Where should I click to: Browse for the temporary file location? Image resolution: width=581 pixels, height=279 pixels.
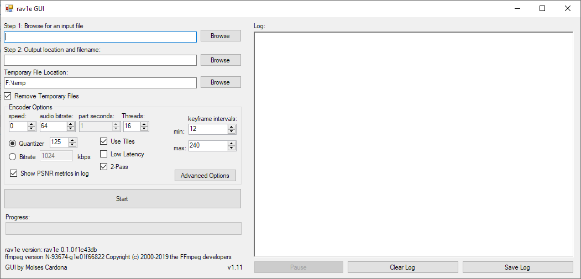pos(220,82)
